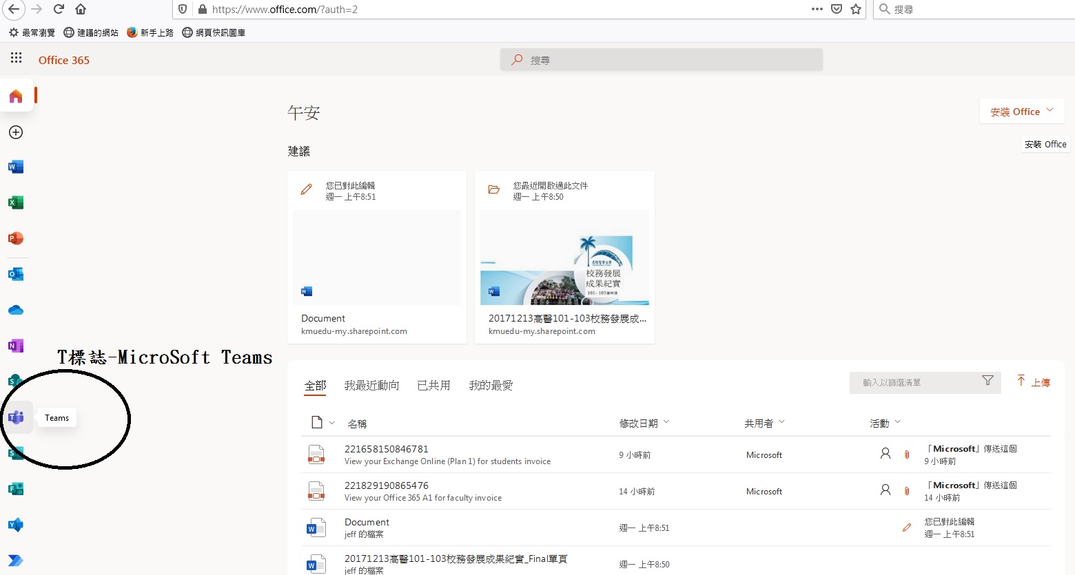The image size is (1075, 575).
Task: Click the browser Forward arrow
Action: coord(37,9)
